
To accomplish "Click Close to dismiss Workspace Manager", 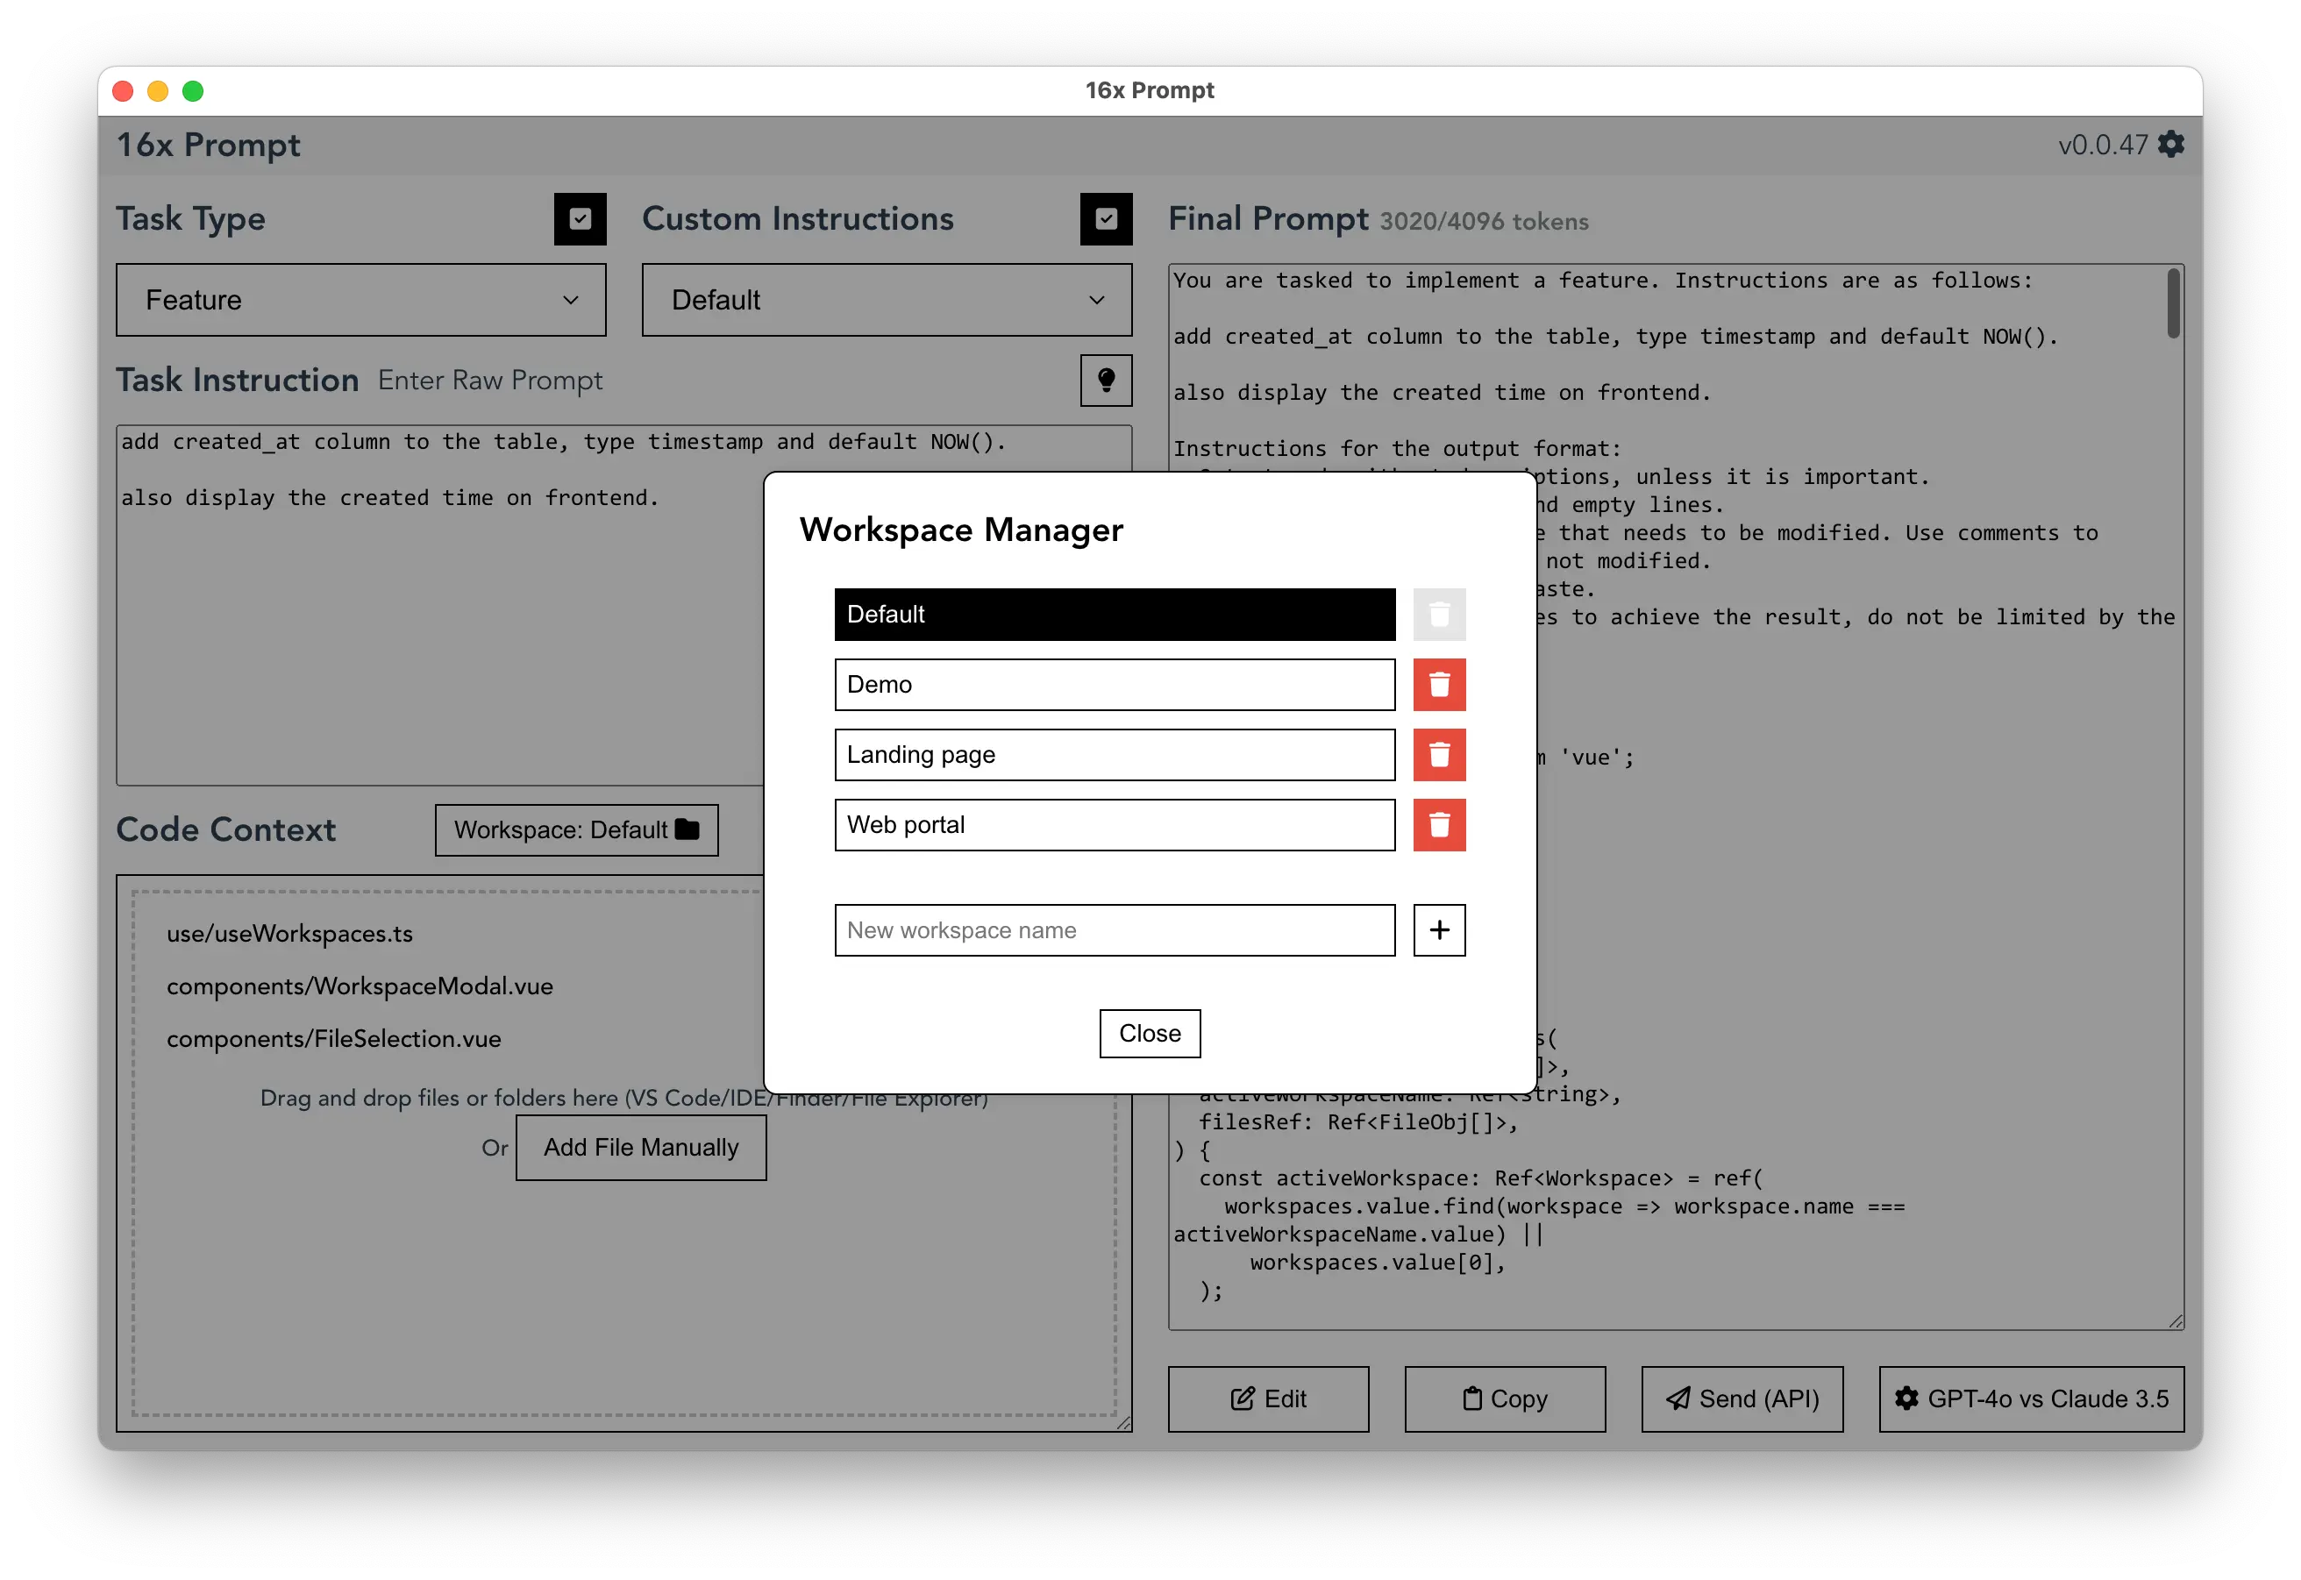I will click(x=1149, y=1033).
